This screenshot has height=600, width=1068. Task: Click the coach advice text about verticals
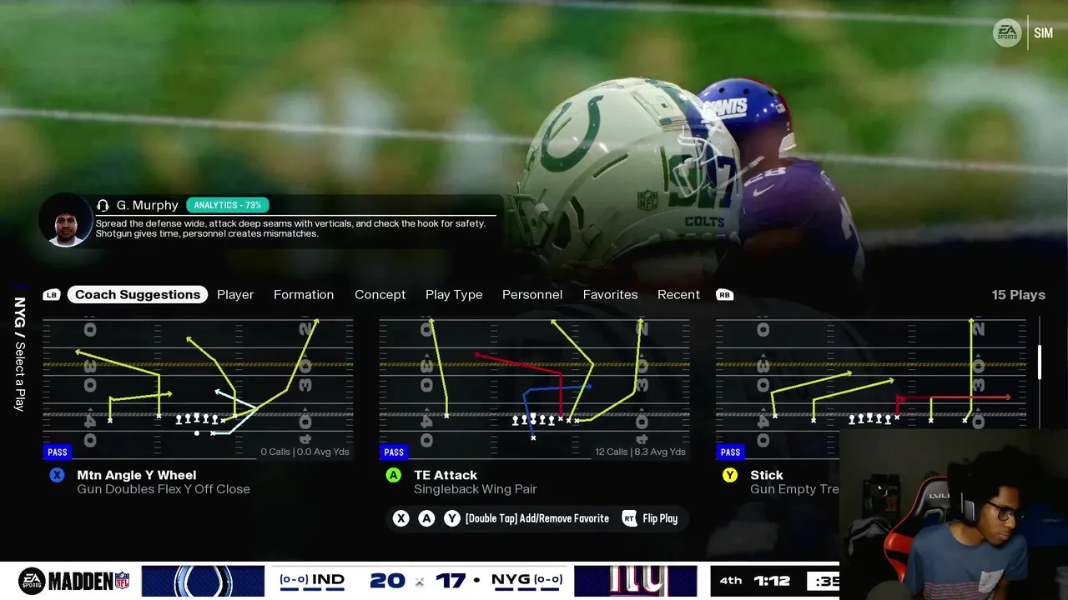click(290, 228)
